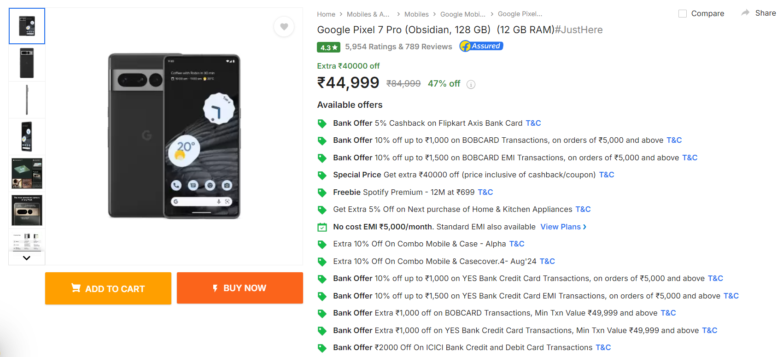Click the Flipkart Assured badge
Image resolution: width=783 pixels, height=357 pixels.
(481, 46)
